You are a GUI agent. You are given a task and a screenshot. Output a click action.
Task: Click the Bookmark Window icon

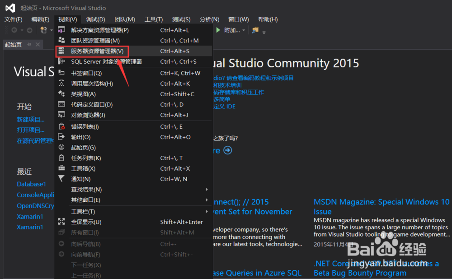(61, 73)
